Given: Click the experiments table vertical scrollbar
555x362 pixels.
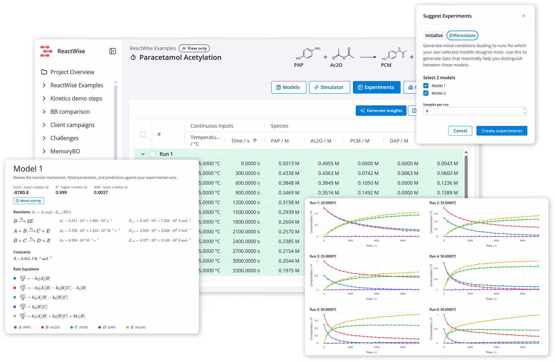Looking at the screenshot, I should coord(466,177).
